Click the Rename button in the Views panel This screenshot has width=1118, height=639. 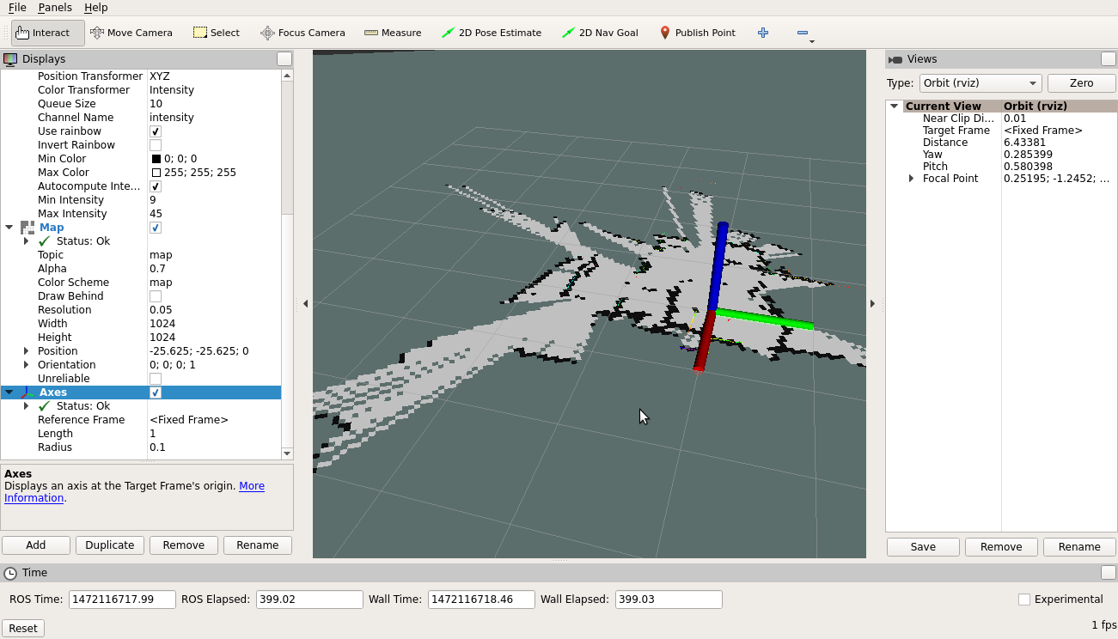1079,547
